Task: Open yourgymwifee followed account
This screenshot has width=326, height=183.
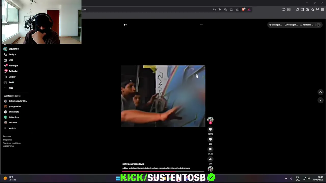Action: pos(13,106)
